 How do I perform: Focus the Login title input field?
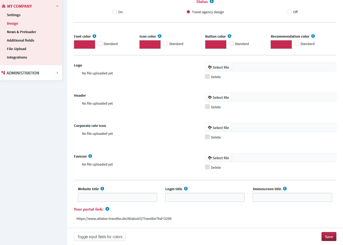(205, 197)
